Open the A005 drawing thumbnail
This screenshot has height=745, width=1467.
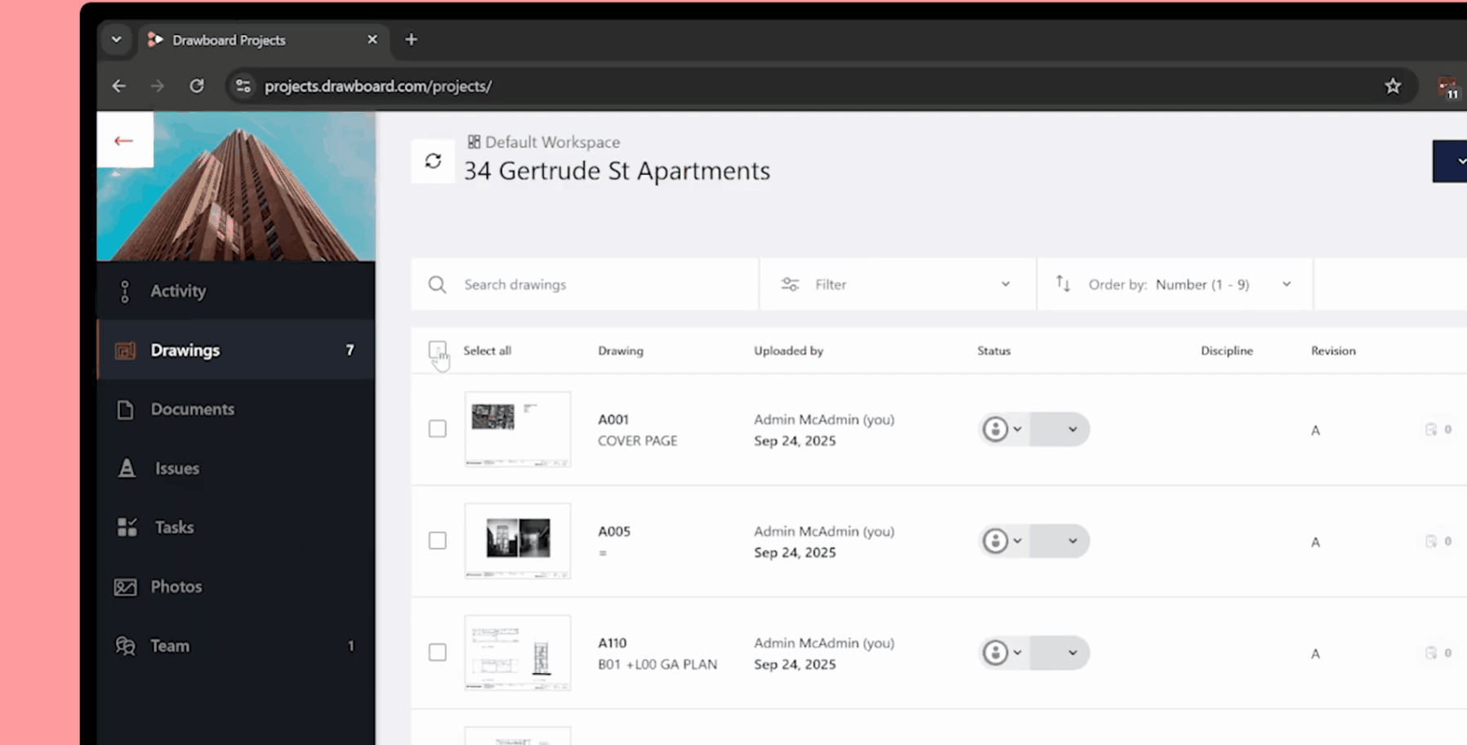click(x=518, y=541)
